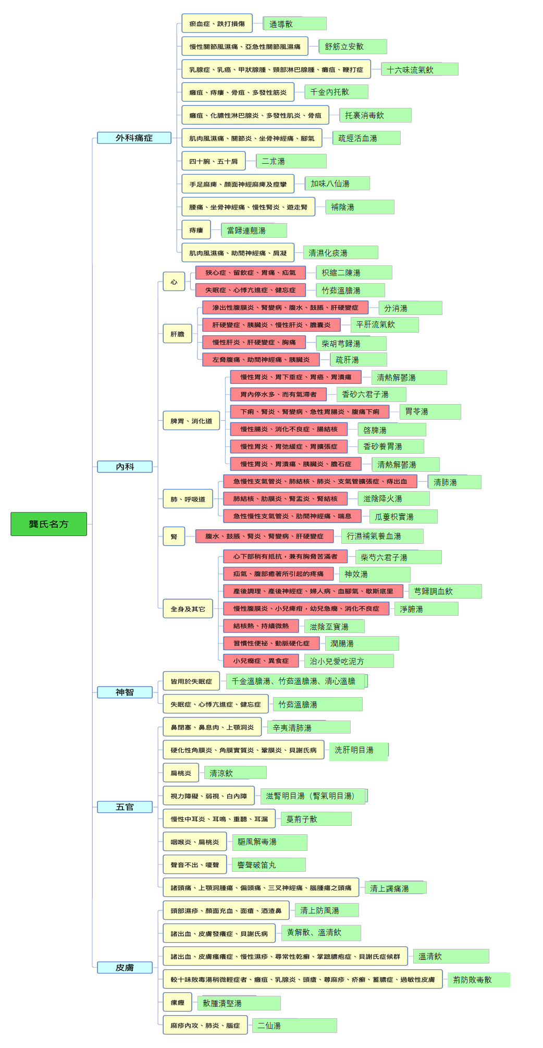Select the 荊防敗毒散 formula node
The image size is (543, 1048).
coord(478,980)
